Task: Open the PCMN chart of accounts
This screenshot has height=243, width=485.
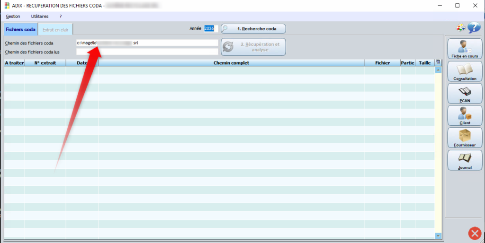Action: click(464, 93)
